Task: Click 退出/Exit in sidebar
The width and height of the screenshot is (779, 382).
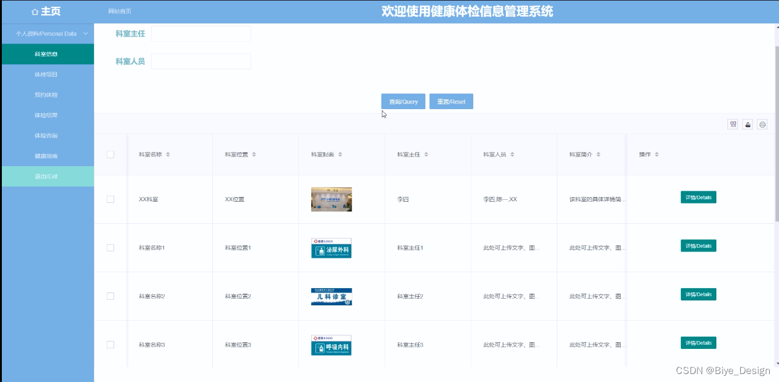Action: (47, 177)
